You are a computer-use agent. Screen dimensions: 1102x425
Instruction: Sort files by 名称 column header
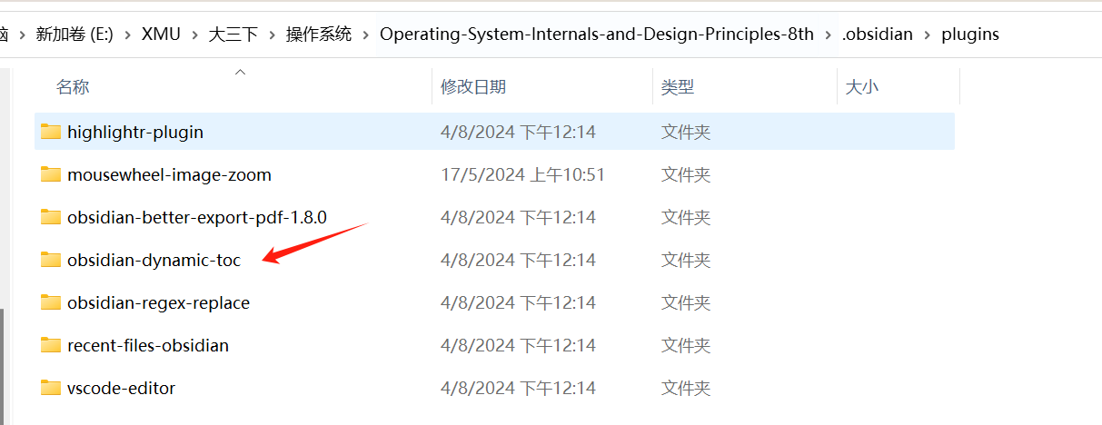coord(73,87)
